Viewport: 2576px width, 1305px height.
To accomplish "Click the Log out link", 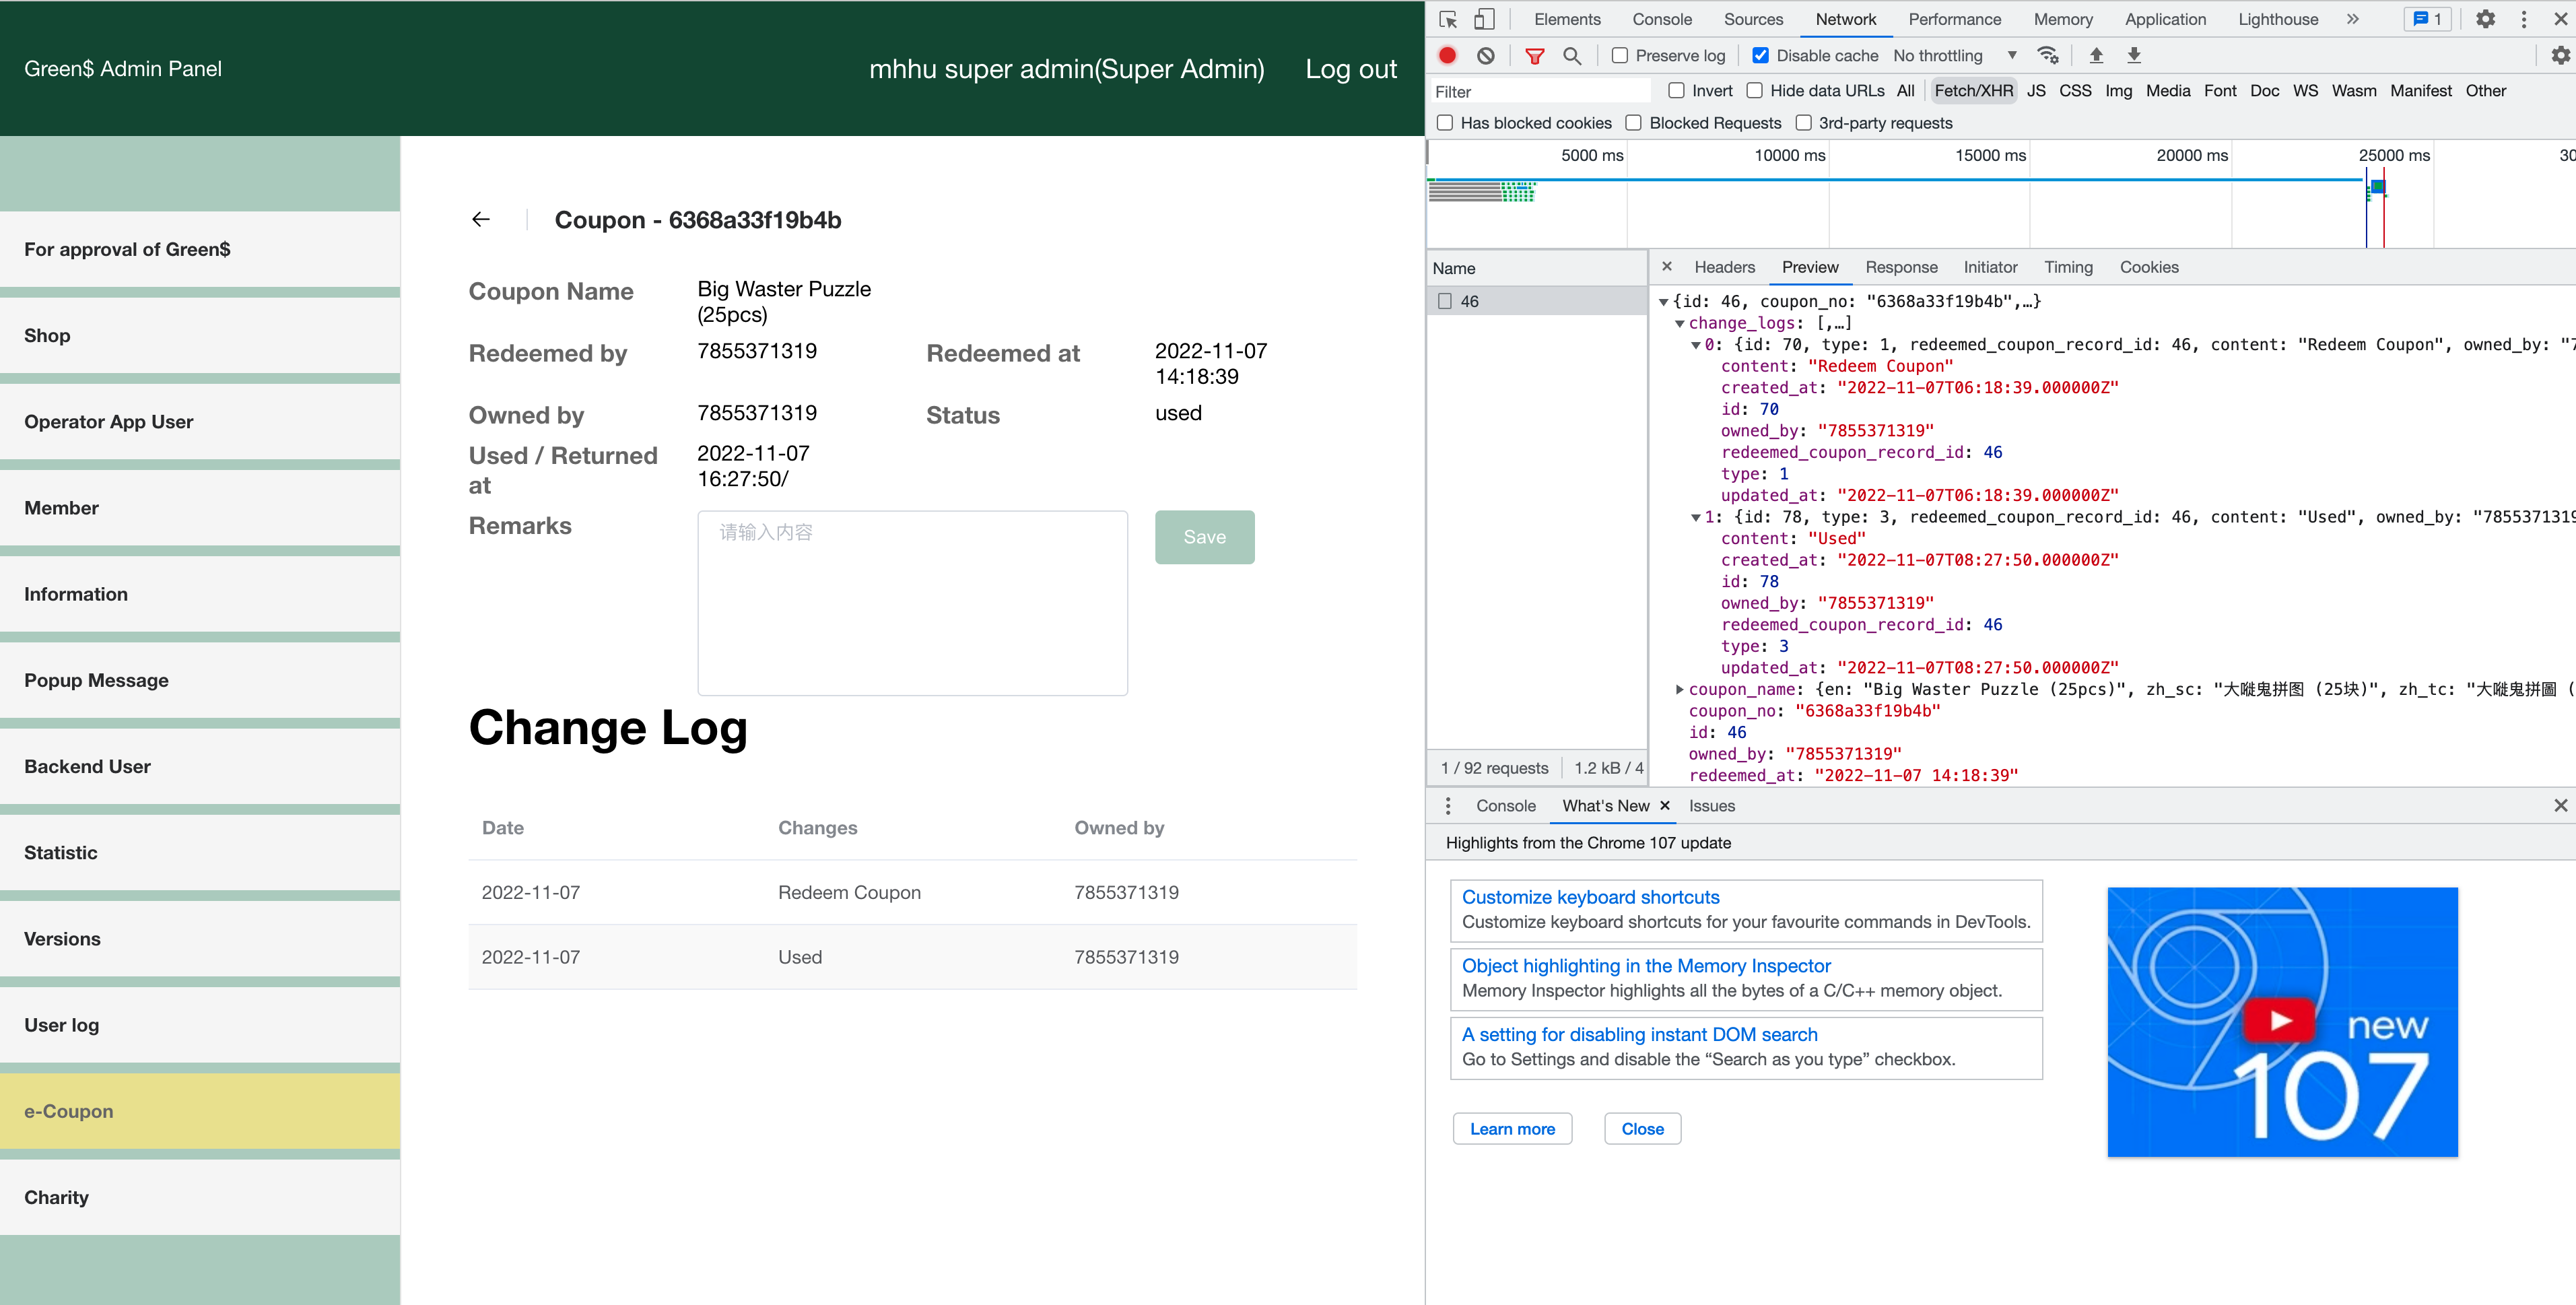I will 1350,68.
